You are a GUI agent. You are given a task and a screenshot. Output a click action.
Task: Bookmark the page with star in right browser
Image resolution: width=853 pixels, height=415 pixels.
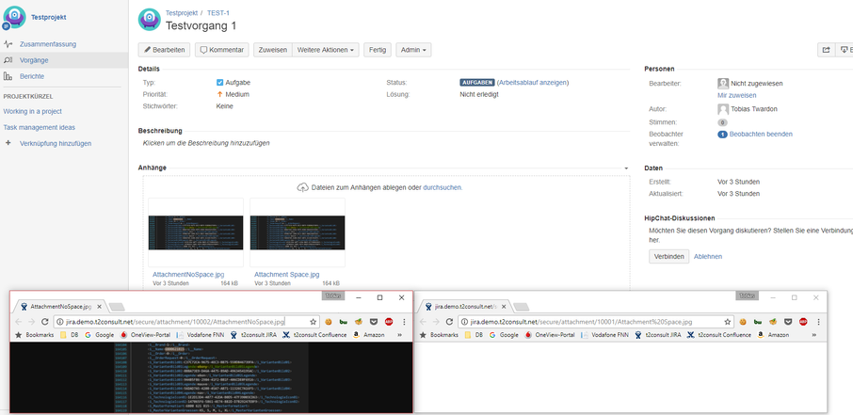click(x=728, y=322)
